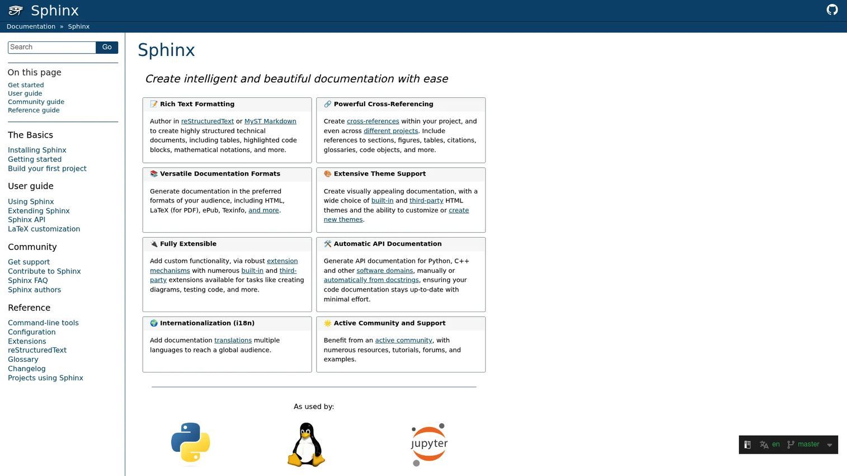Follow the 'MyST Markdown' link
The image size is (847, 476).
coord(270,121)
